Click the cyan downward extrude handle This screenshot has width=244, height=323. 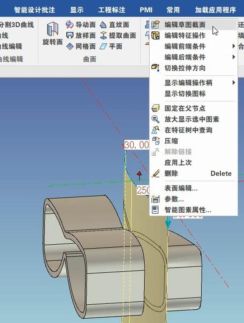pos(168,222)
